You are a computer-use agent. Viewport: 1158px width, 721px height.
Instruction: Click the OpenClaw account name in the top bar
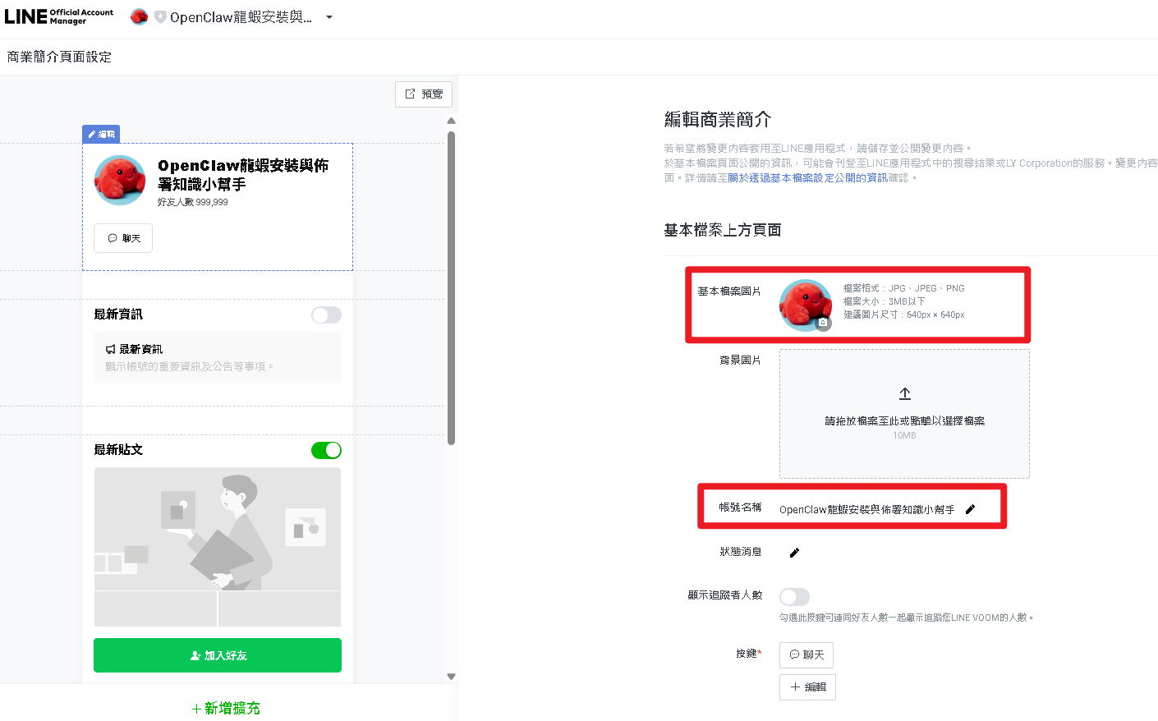pyautogui.click(x=241, y=16)
